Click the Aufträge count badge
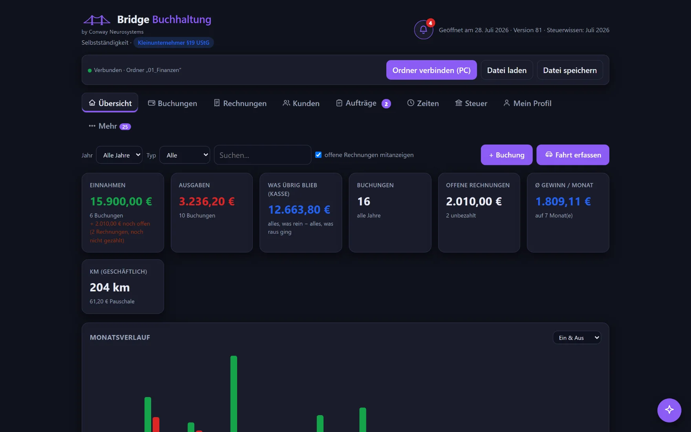691x432 pixels. [x=386, y=104]
